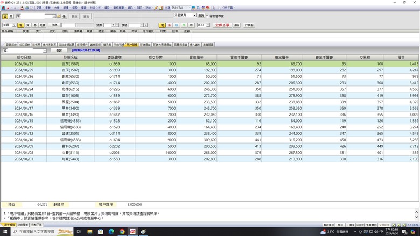Expand the quantity (張數) dropdown arrow
The image size is (420, 236).
click(x=117, y=25)
